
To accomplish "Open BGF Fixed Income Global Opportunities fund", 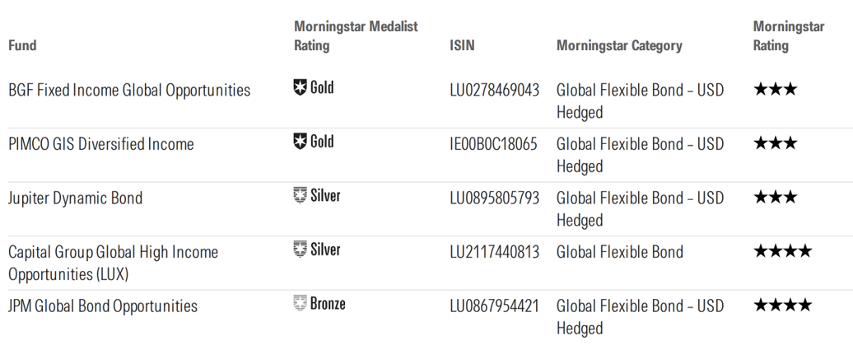I will click(x=129, y=90).
